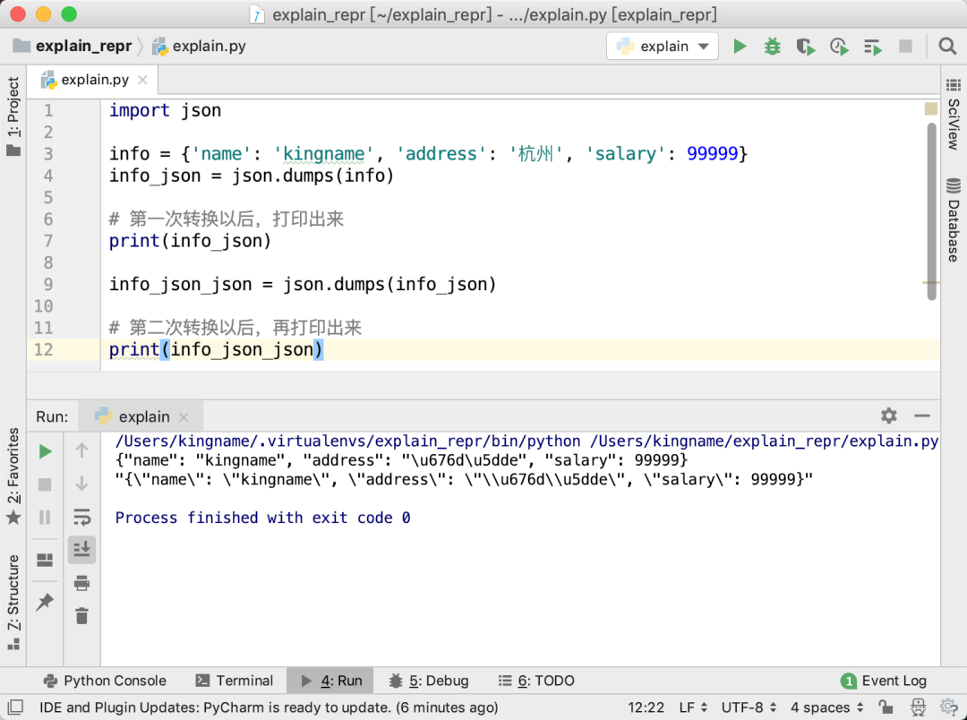Screen dimensions: 967x720
Task: Close the explain tab in Run panel
Action: pyautogui.click(x=184, y=417)
